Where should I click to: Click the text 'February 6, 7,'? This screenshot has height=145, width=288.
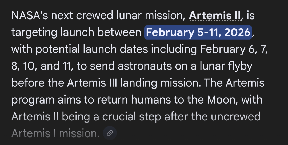pos(234,49)
